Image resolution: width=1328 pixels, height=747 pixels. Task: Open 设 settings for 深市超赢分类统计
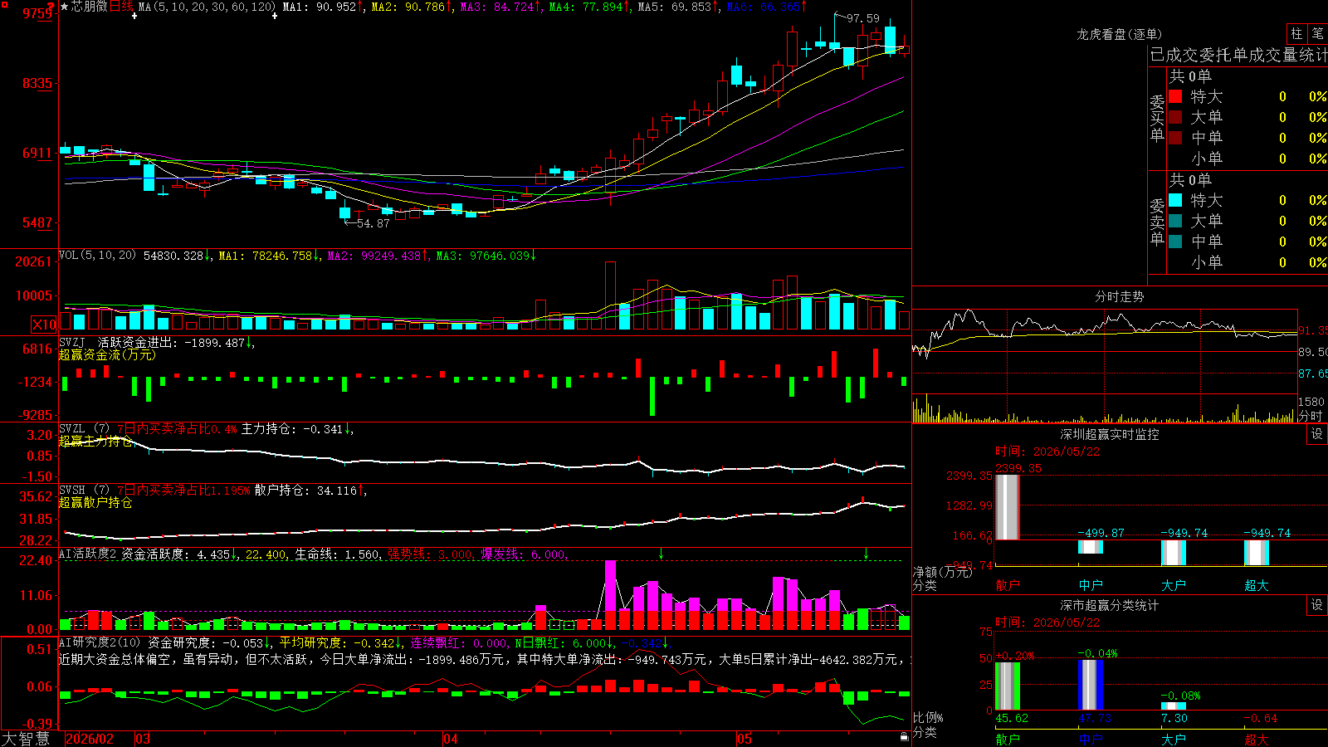click(1317, 605)
